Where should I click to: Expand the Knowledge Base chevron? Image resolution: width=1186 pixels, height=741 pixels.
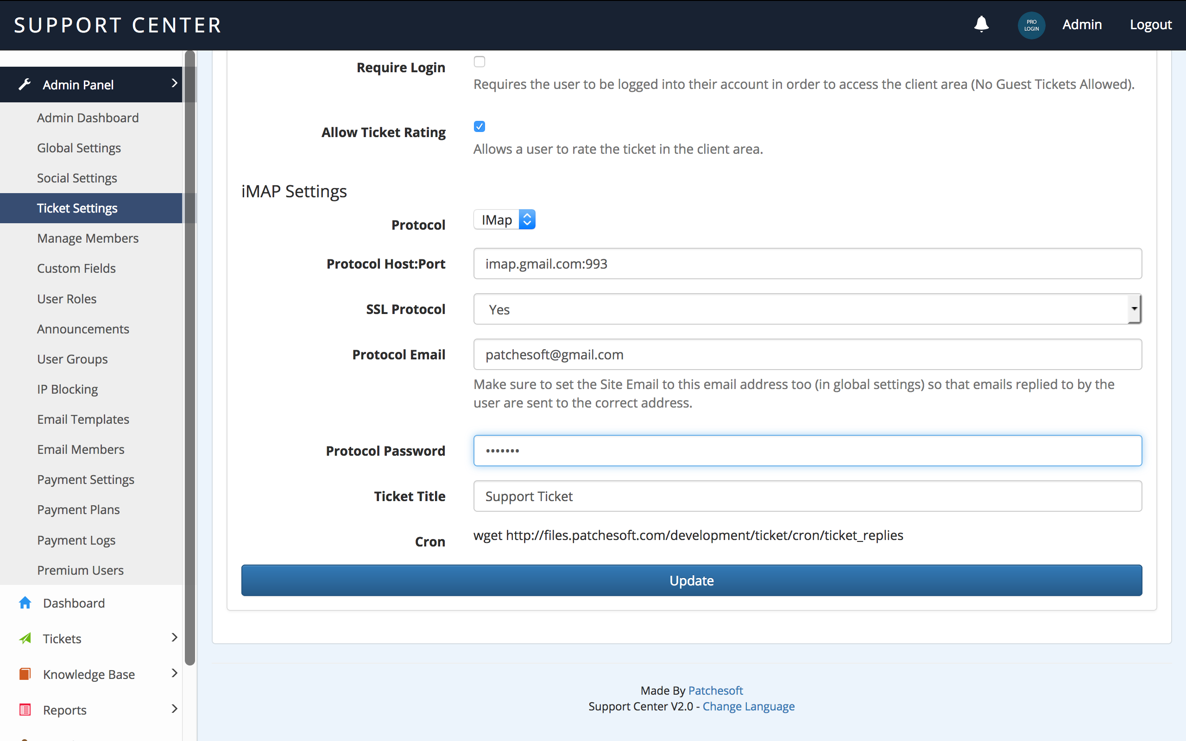pos(174,673)
